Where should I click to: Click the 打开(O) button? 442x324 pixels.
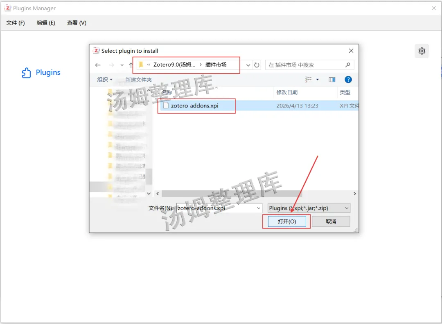coord(286,221)
